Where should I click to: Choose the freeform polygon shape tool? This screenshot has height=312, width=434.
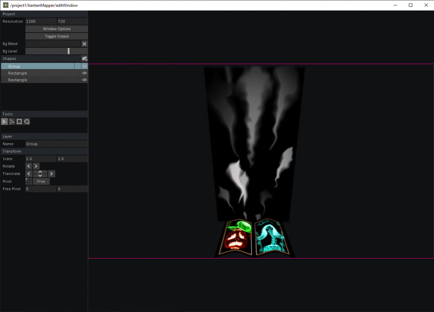(27, 122)
